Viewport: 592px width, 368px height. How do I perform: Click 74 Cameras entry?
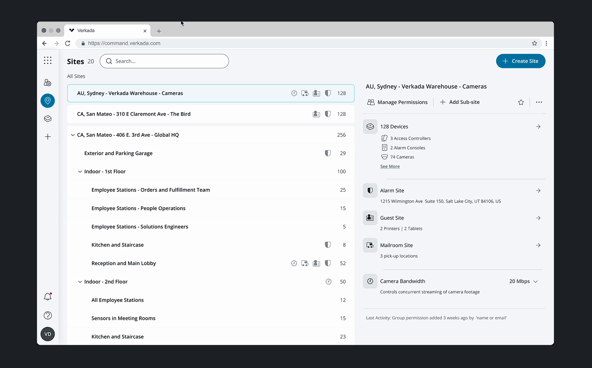click(398, 157)
